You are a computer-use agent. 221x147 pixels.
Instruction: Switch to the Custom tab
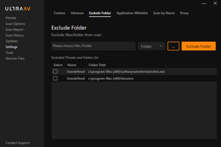(60, 13)
